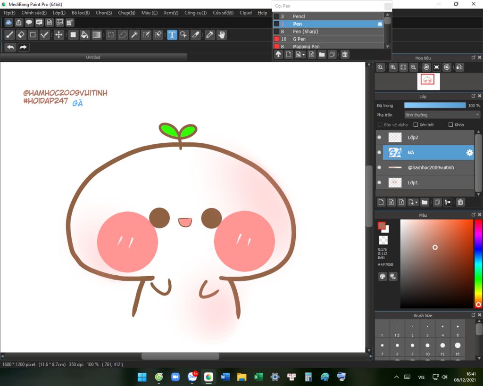Download cloud brushes in brush panel
The width and height of the screenshot is (483, 386).
[278, 55]
